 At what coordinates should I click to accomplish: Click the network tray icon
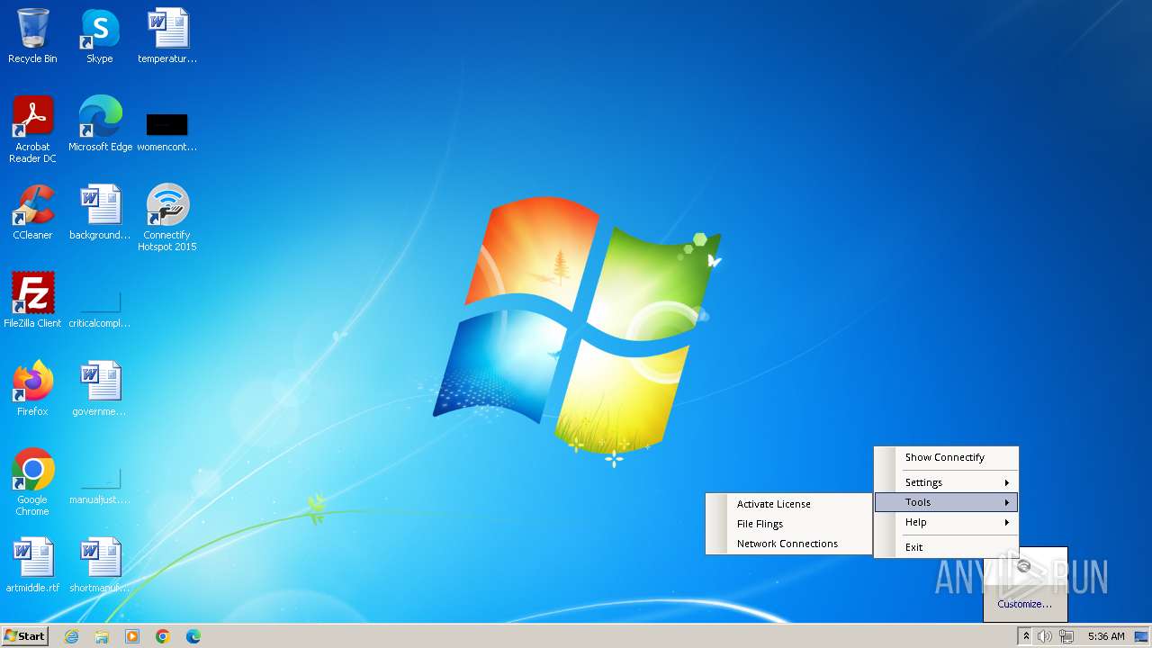[x=1066, y=636]
